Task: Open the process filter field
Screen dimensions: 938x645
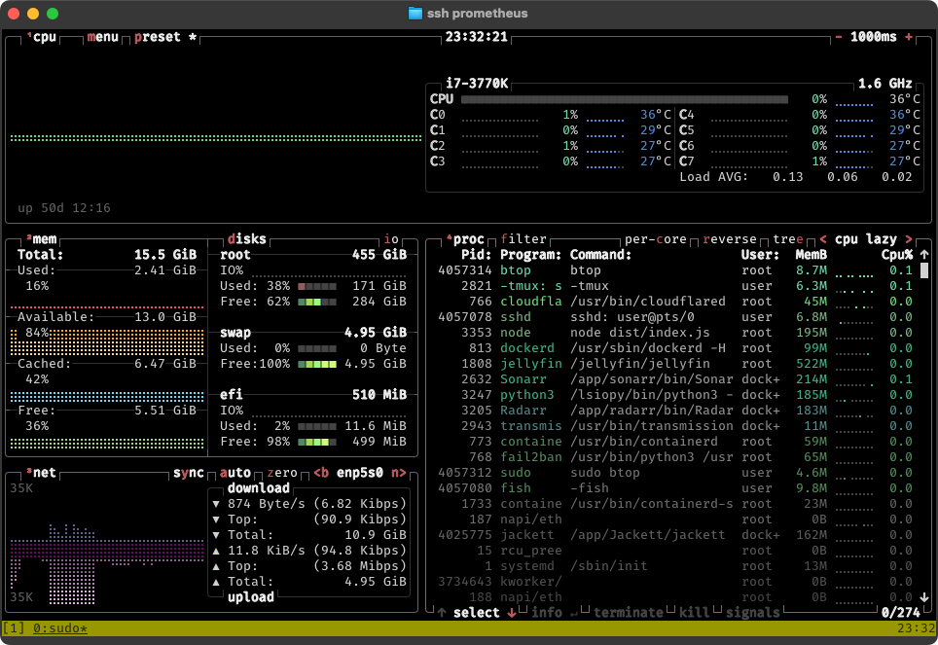Action: tap(524, 239)
